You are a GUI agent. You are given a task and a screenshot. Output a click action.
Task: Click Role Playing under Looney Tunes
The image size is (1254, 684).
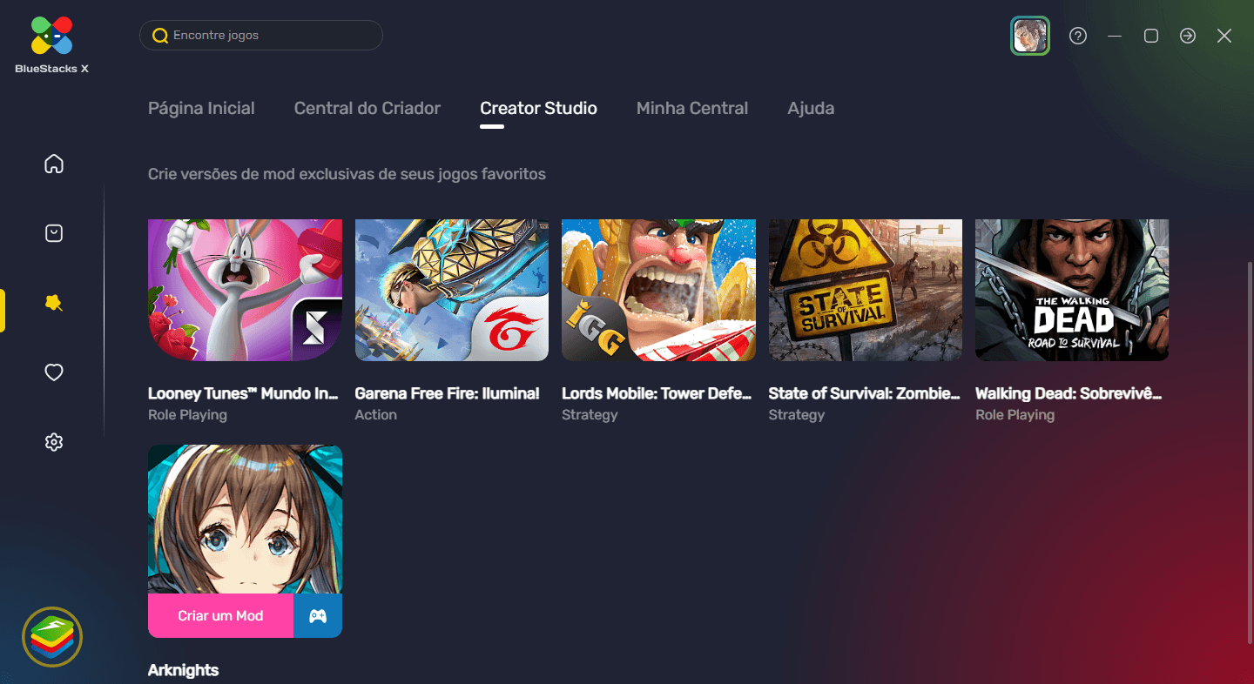(187, 415)
